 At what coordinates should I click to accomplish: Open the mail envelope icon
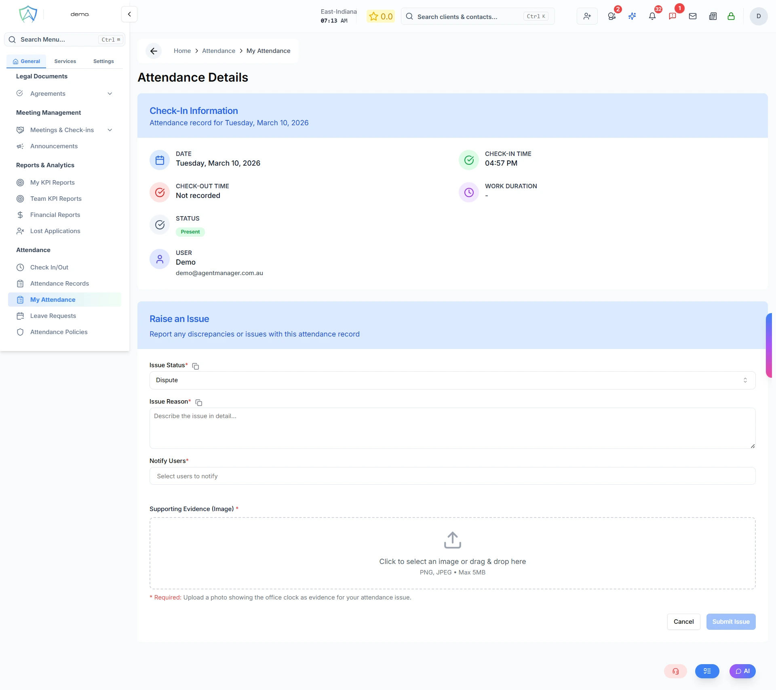(x=693, y=16)
